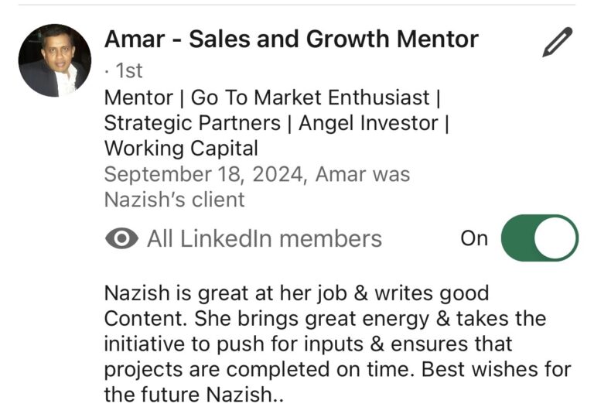Click the white knob of the switch
The width and height of the screenshot is (594, 414).
point(555,238)
